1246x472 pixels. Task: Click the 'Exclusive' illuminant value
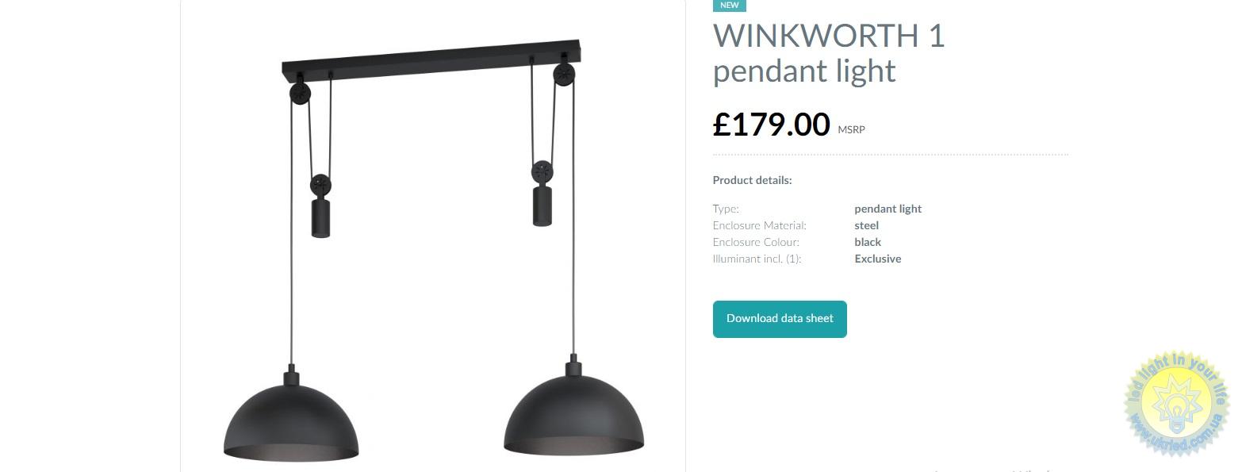pos(877,259)
